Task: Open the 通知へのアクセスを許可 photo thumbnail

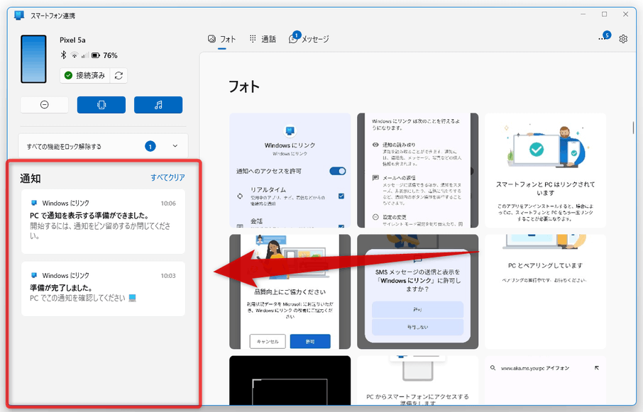Action: coord(290,170)
